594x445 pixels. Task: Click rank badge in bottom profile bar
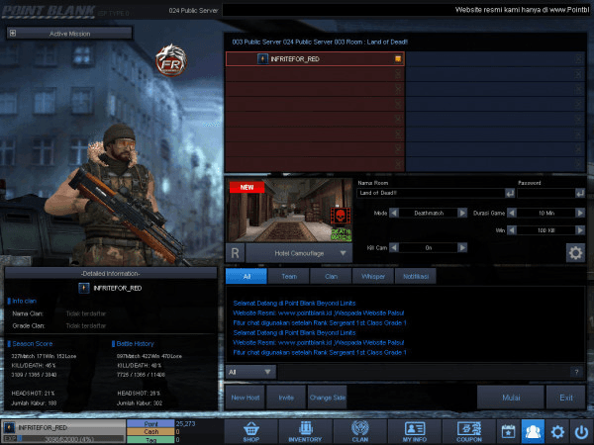point(9,427)
